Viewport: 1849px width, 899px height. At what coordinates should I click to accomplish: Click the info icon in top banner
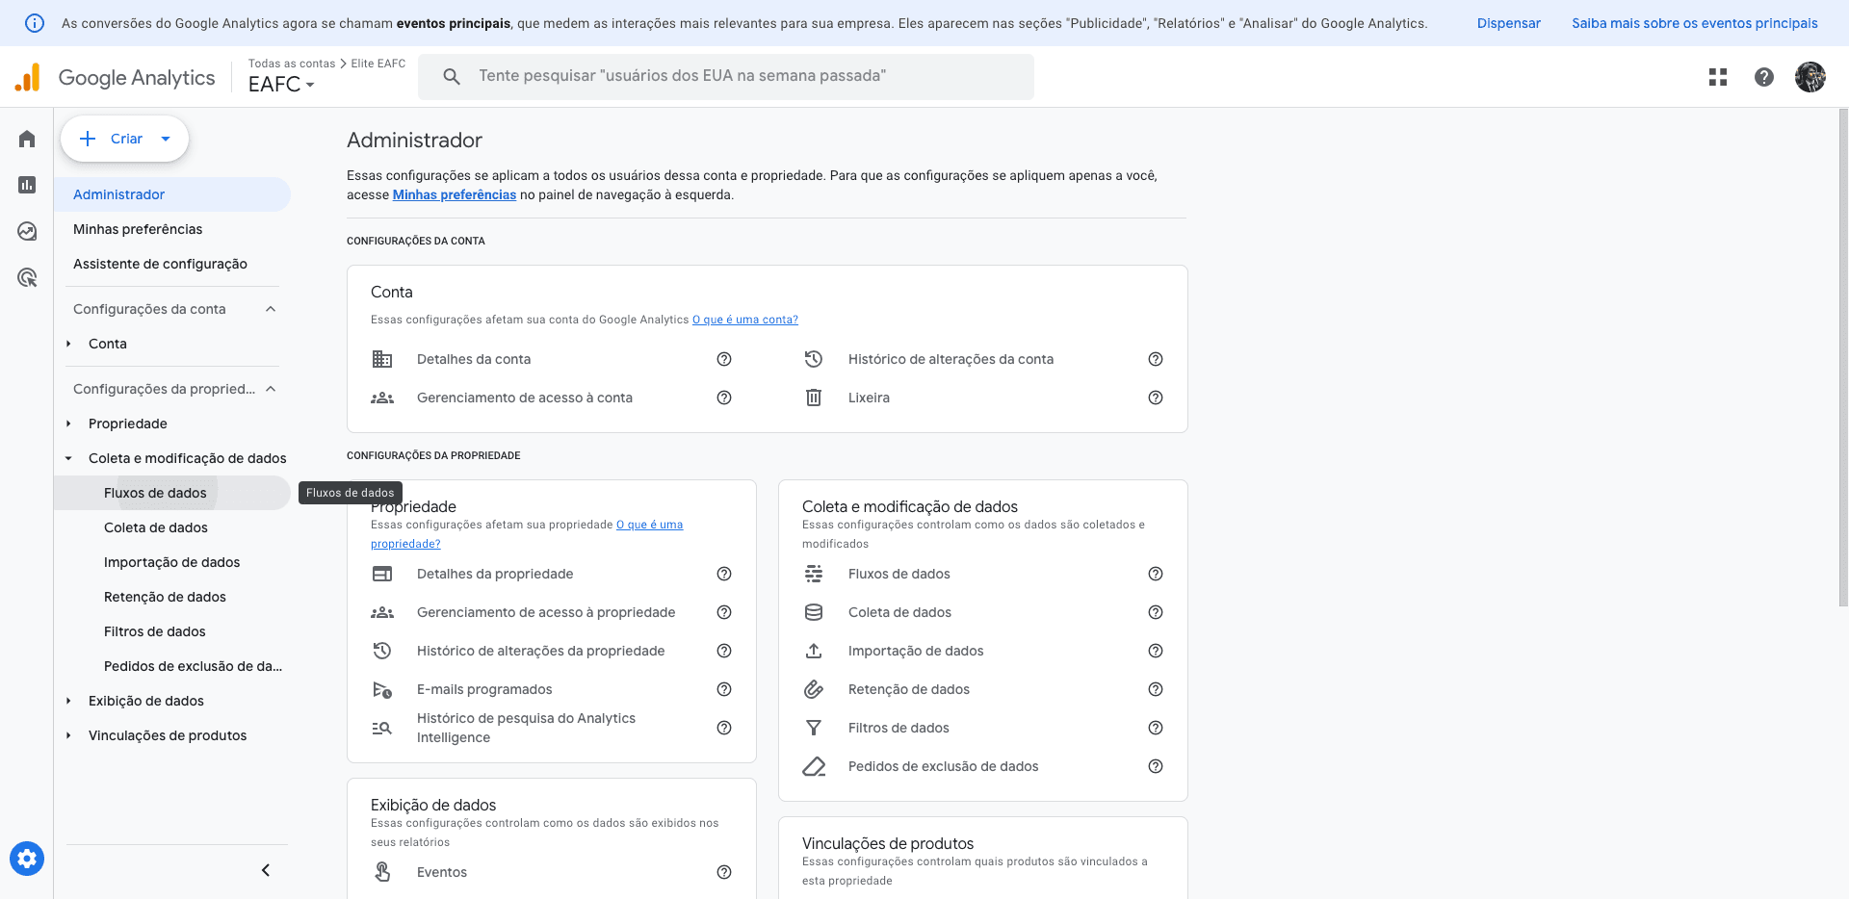[x=34, y=23]
